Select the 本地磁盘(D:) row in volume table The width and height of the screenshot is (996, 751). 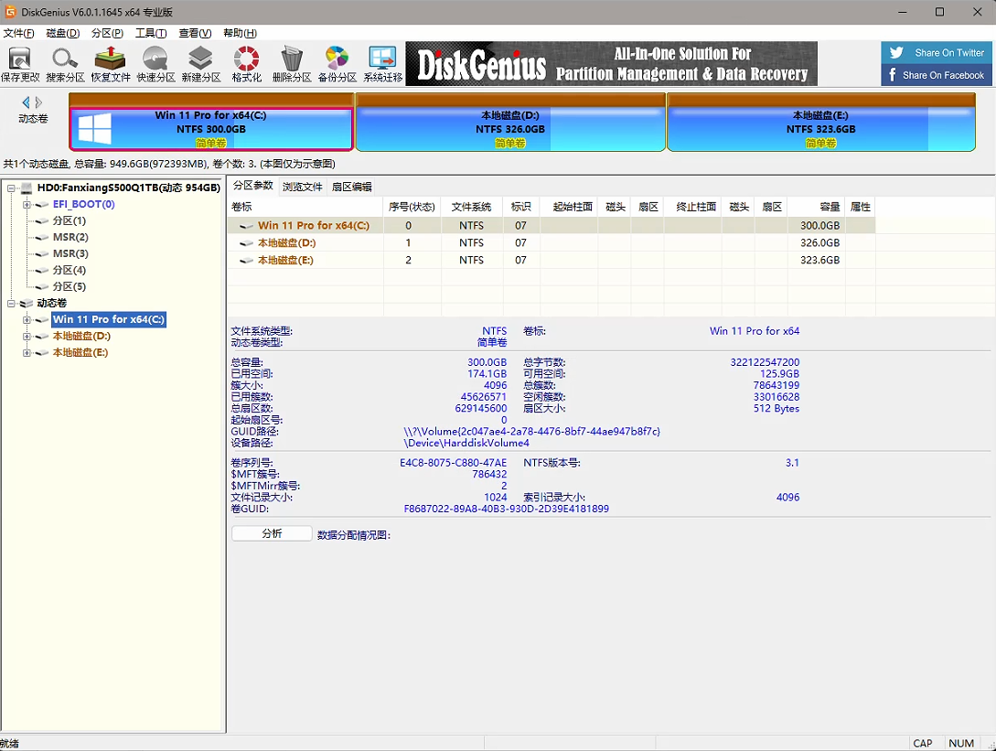coord(552,242)
